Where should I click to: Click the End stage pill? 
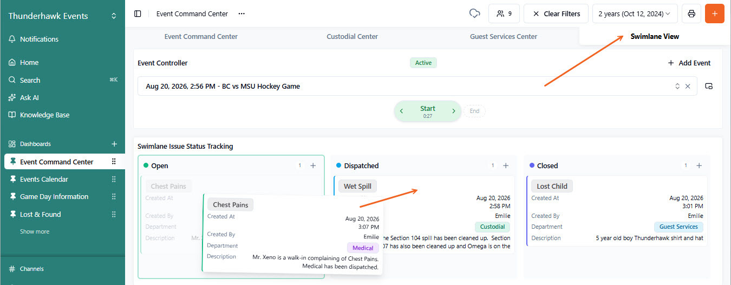pyautogui.click(x=474, y=111)
